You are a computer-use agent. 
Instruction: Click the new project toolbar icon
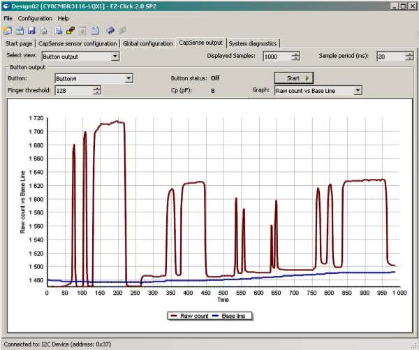tap(6, 31)
